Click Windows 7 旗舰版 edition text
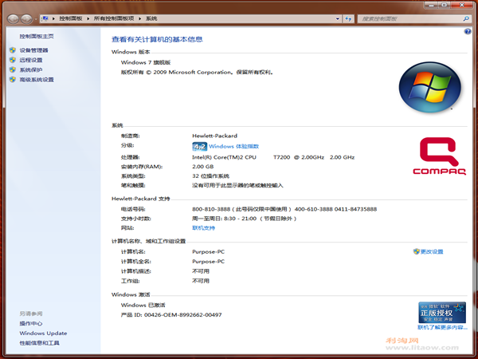Viewport: 478px width, 359px height. (146, 62)
